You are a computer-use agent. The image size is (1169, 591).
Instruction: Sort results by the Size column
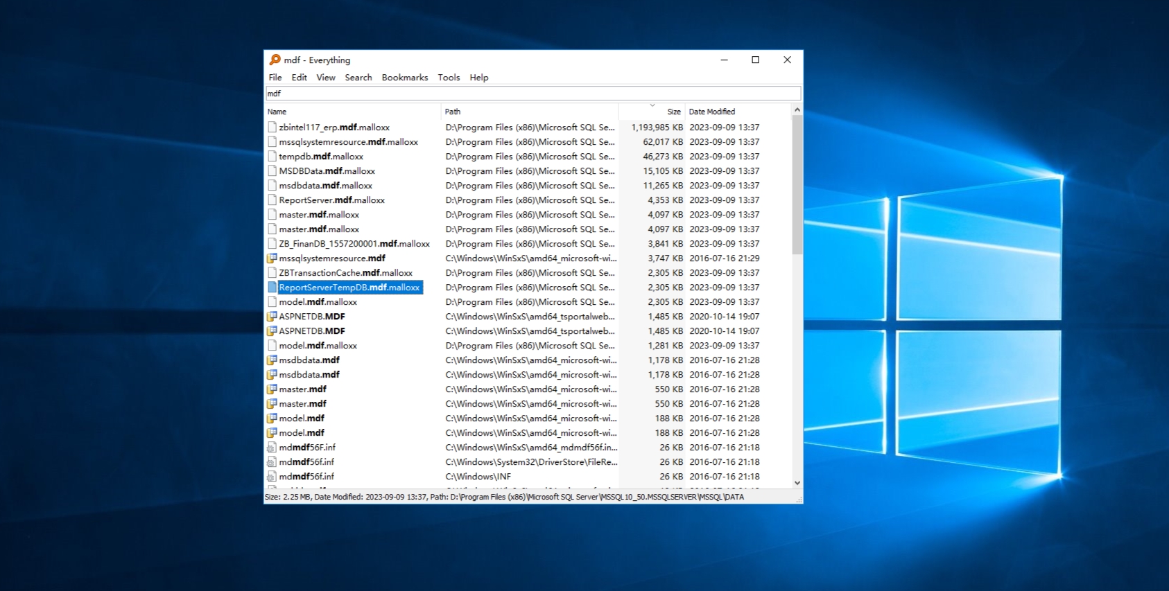coord(673,112)
